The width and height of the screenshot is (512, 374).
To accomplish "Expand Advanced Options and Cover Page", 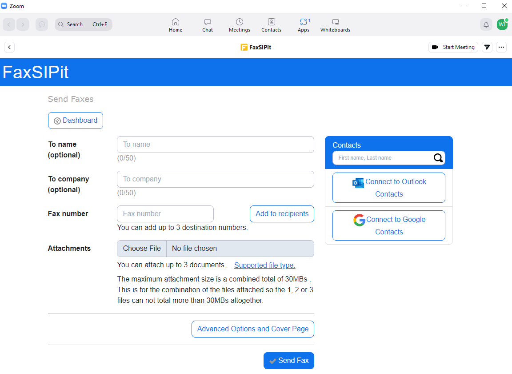I will [253, 329].
